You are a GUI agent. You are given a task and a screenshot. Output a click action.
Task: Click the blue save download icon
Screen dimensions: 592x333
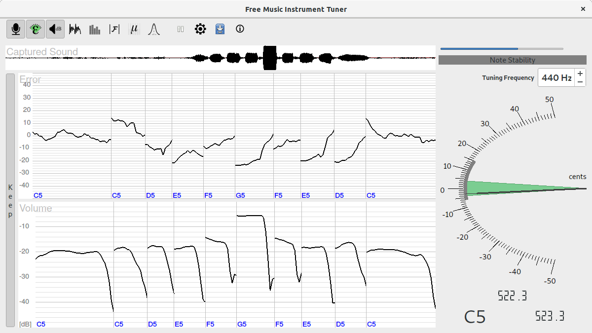pyautogui.click(x=220, y=29)
